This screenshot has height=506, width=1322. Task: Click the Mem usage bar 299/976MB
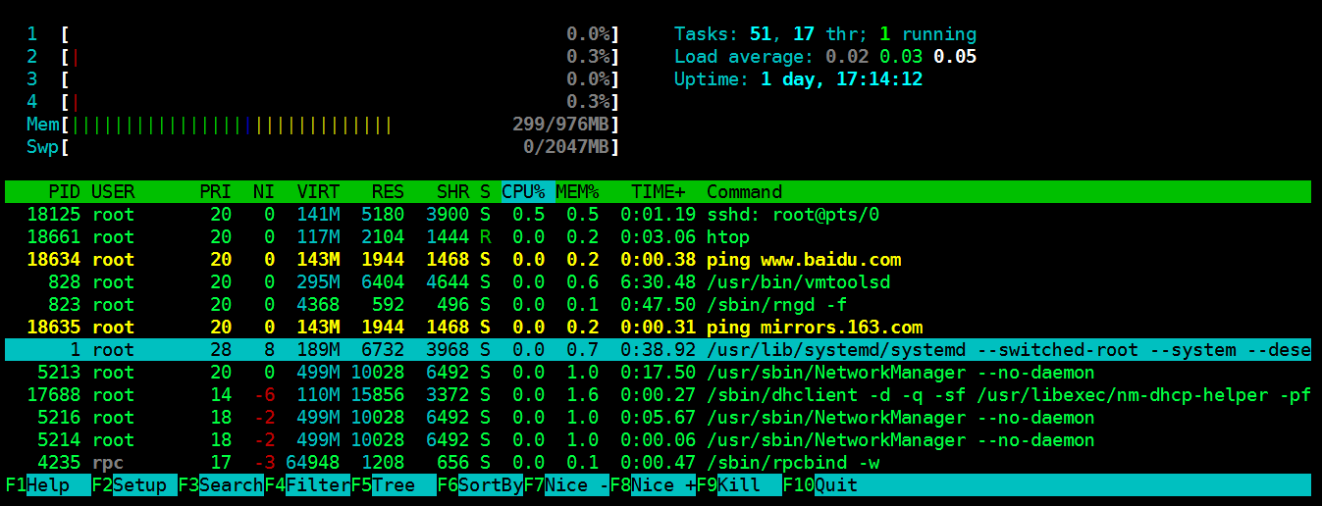(324, 125)
